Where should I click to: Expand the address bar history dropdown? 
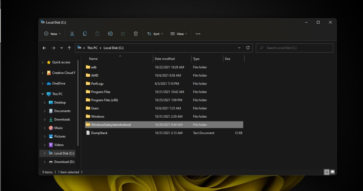tap(239, 48)
